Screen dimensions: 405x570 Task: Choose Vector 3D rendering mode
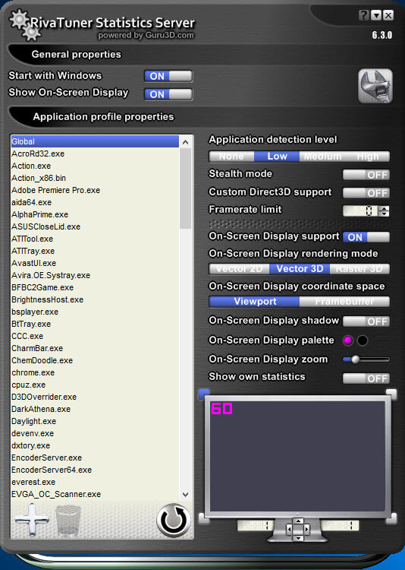point(300,269)
